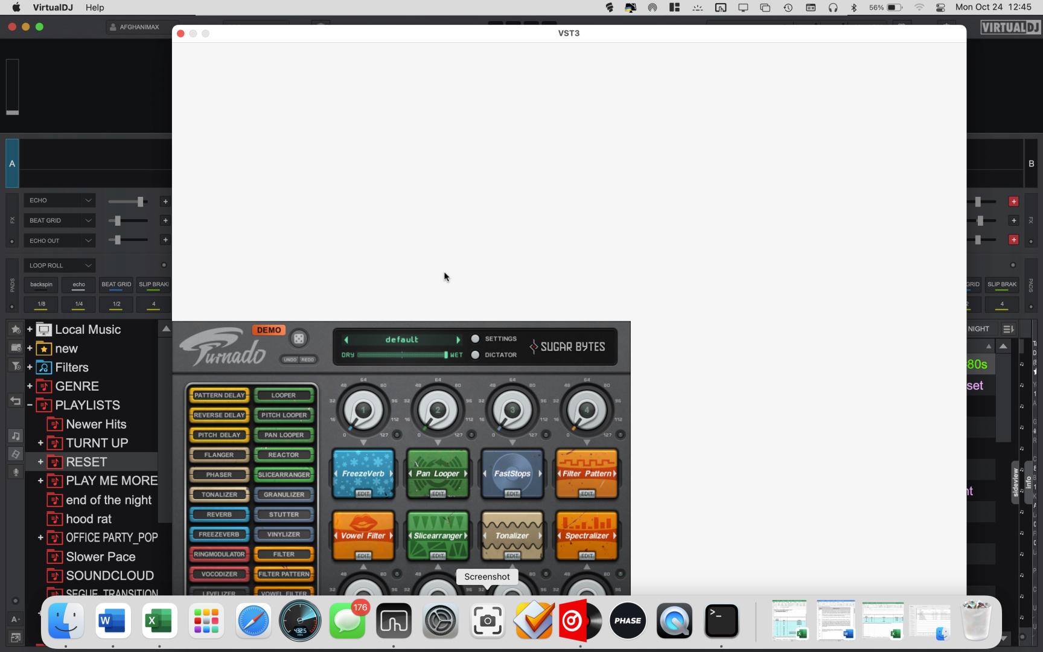Click the sideview tab on right edge
This screenshot has width=1043, height=652.
tap(1016, 482)
